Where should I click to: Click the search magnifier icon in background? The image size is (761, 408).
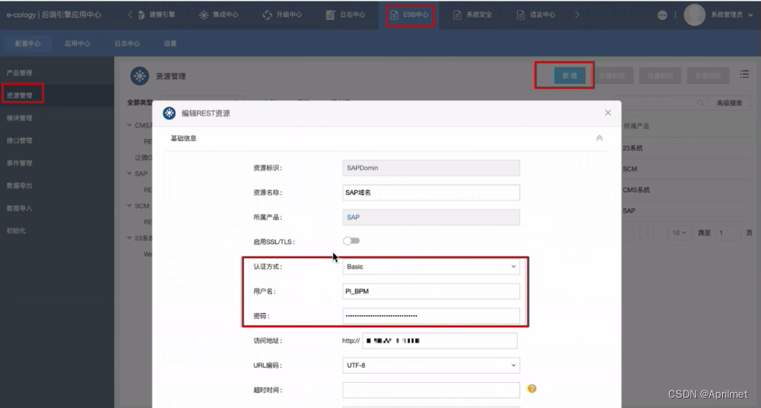point(700,103)
